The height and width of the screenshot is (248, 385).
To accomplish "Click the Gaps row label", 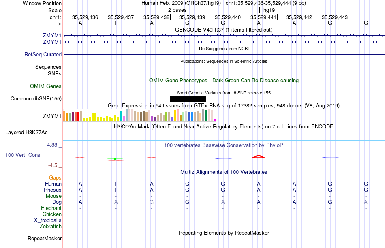I will coord(55,177).
